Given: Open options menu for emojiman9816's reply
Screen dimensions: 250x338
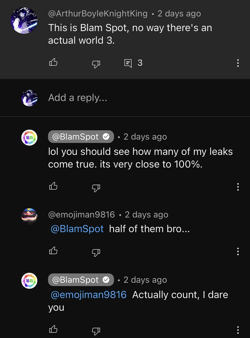Looking at the screenshot, I should 238,252.
